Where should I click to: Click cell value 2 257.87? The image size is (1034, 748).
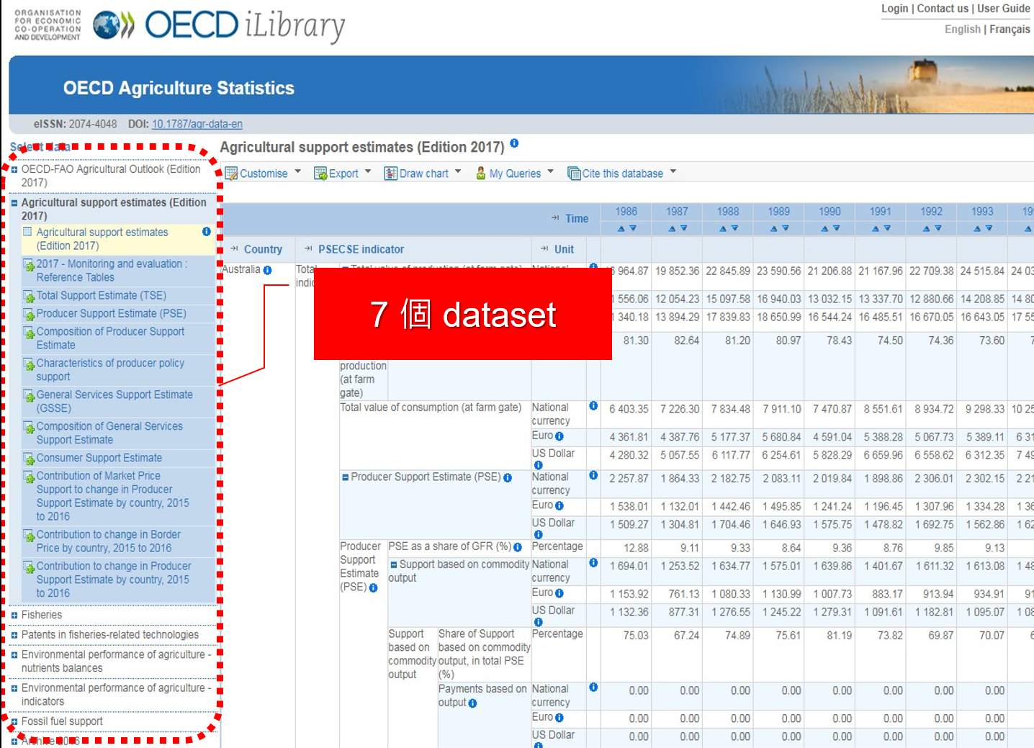click(x=629, y=479)
